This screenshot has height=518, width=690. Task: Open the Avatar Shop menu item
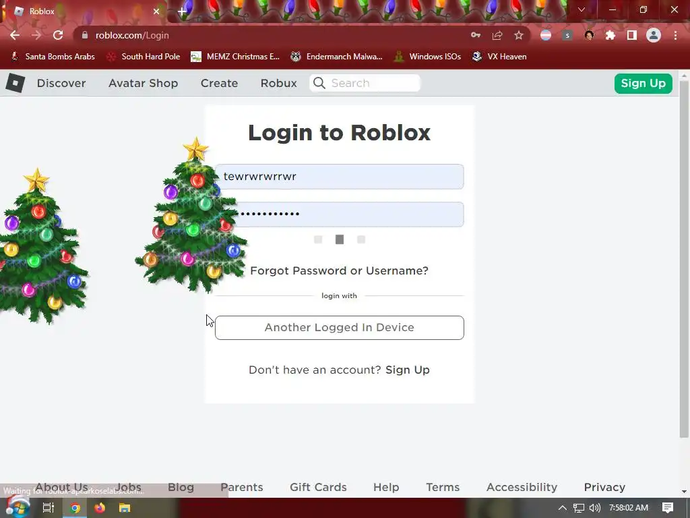tap(143, 83)
